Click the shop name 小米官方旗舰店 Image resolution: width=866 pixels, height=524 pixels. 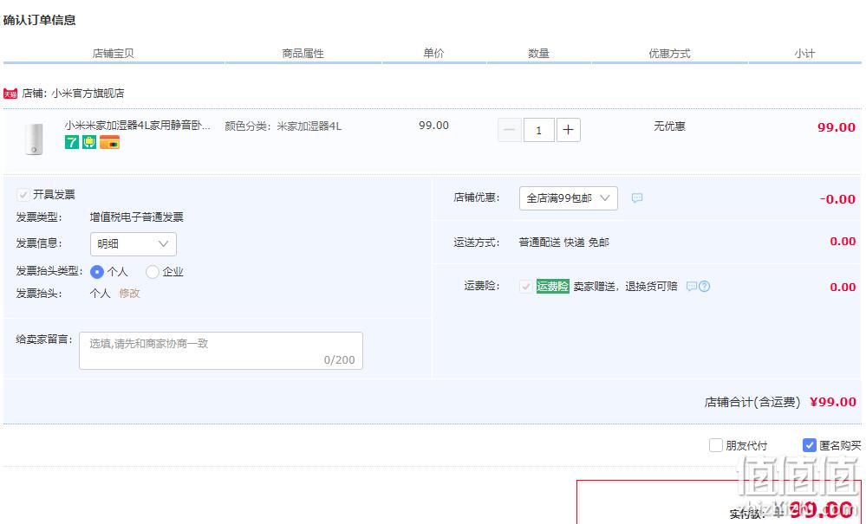tap(88, 94)
